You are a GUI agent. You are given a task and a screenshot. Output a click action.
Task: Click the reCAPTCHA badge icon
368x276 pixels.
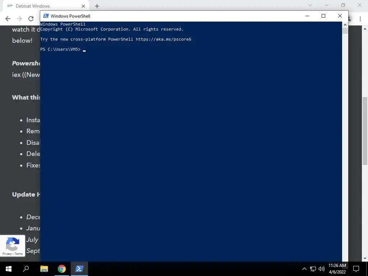click(12, 244)
